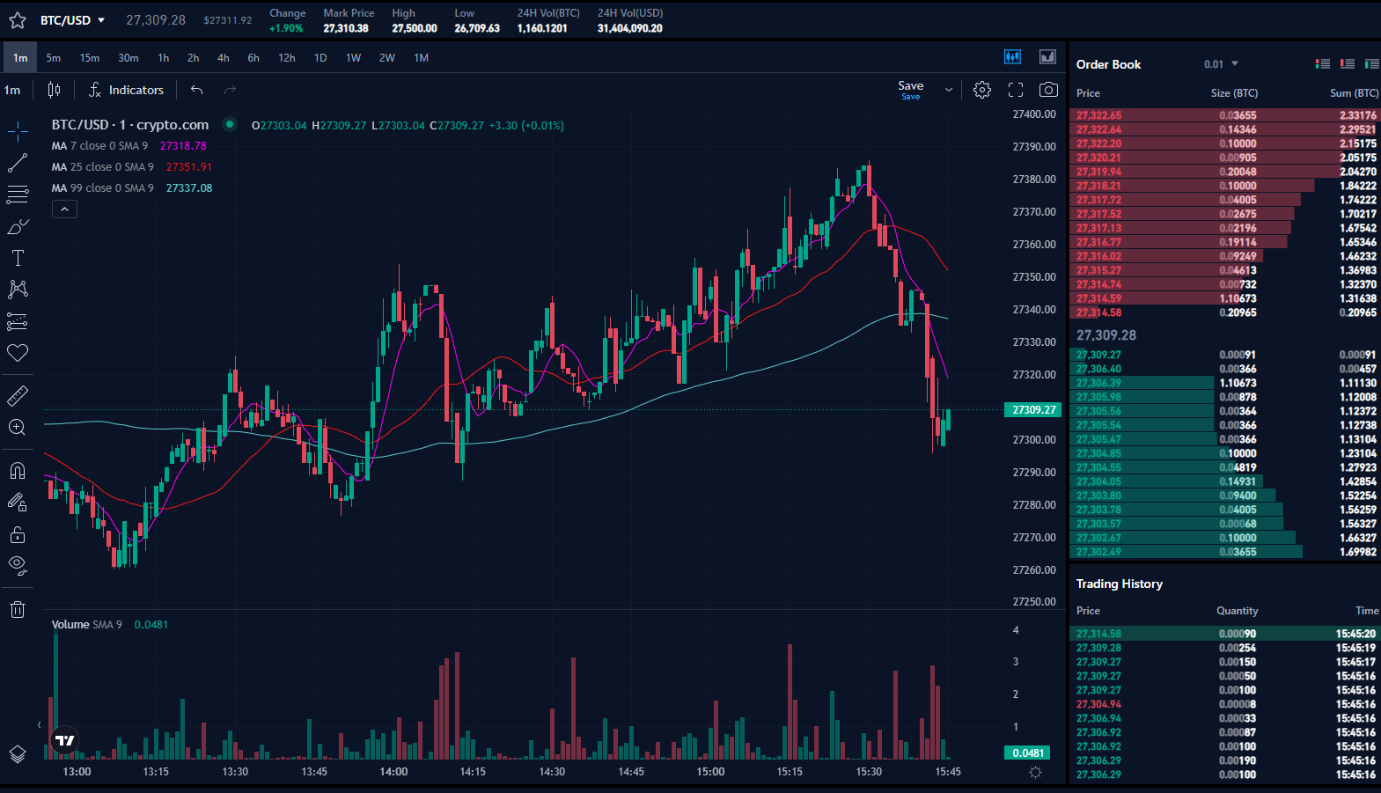The width and height of the screenshot is (1381, 793).
Task: Open the prediction and measurement tools
Action: [18, 321]
